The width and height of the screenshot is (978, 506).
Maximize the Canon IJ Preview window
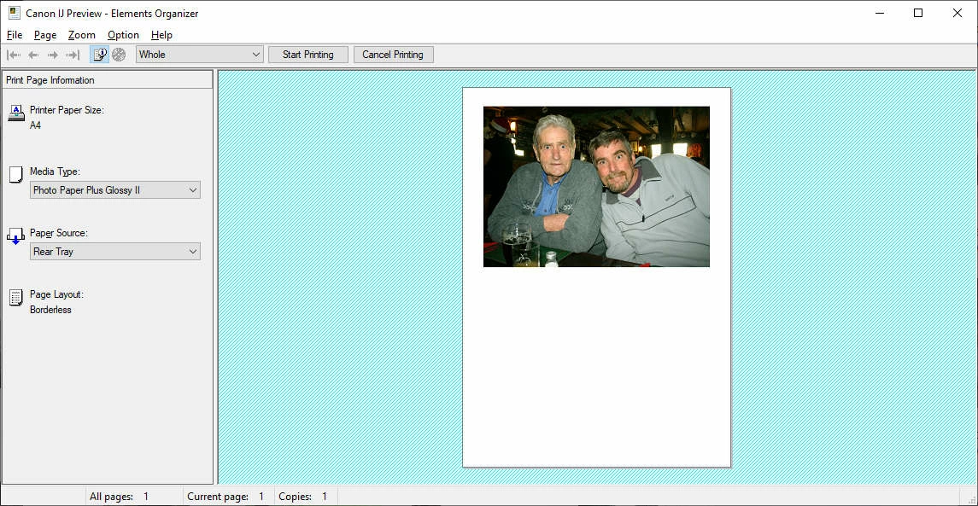(x=918, y=13)
